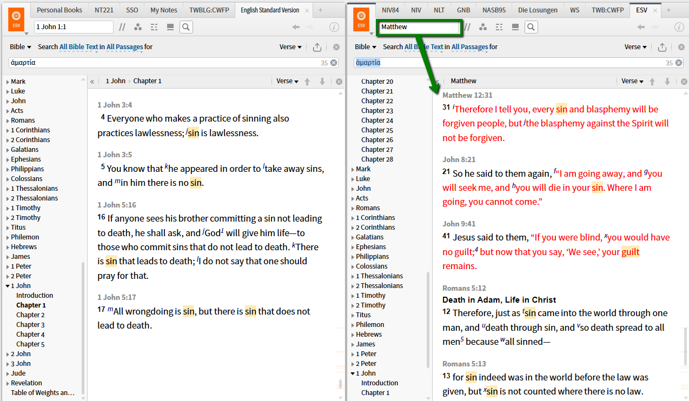
Task: Expand Romans in right contents tree
Action: coord(353,208)
